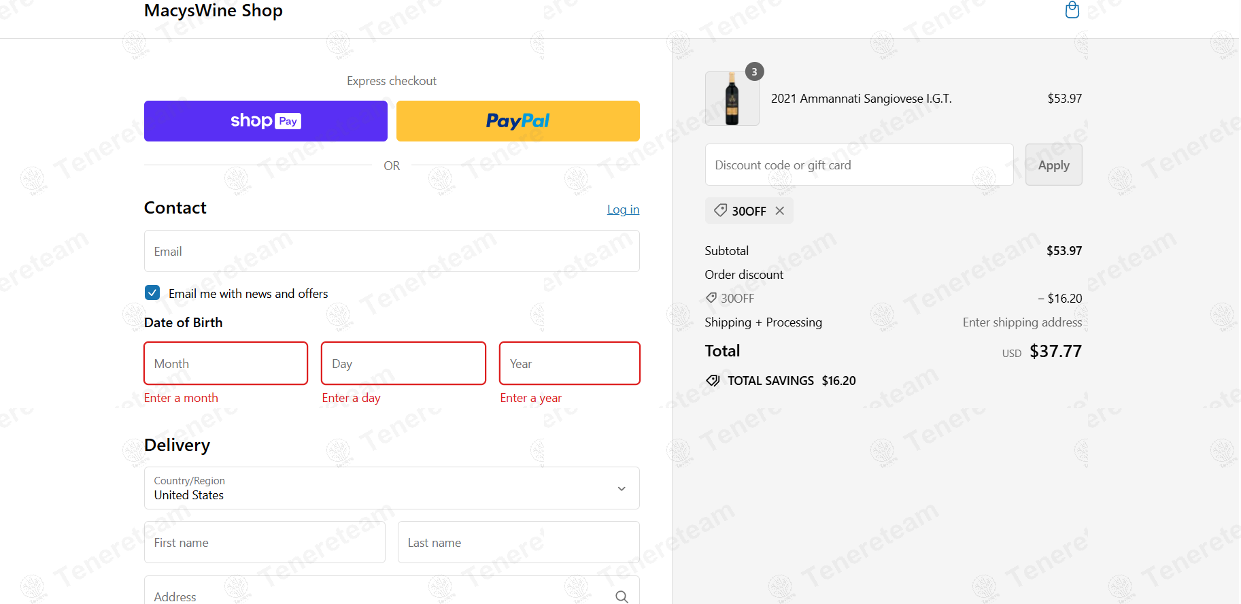Viewport: 1241px width, 604px height.
Task: Uncheck Email me with news and offers
Action: (x=152, y=292)
